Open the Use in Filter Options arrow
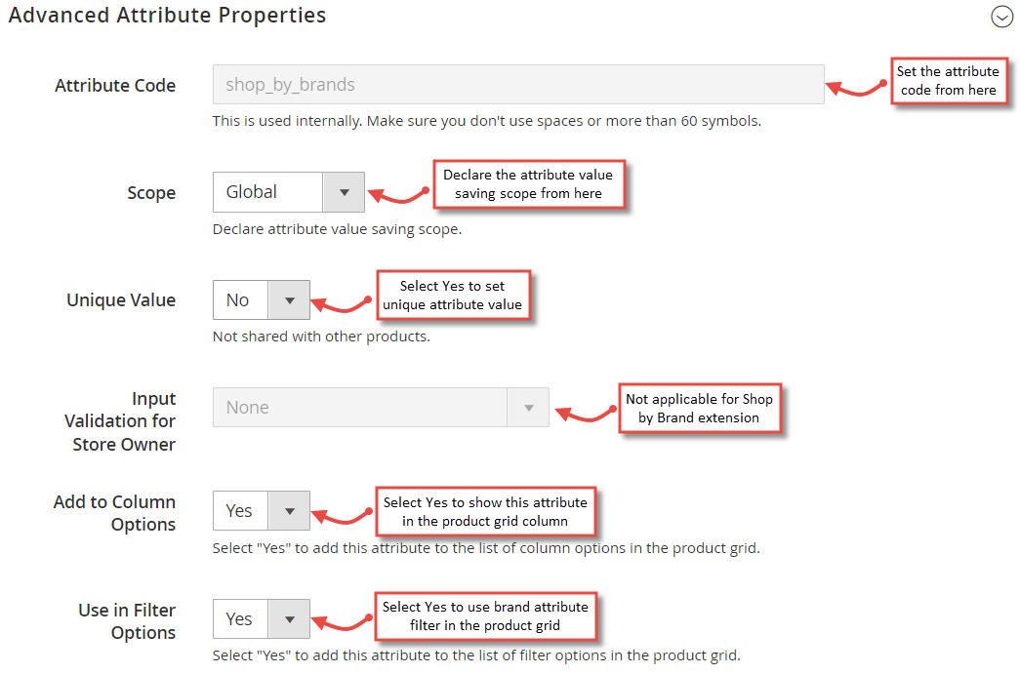Screen dimensions: 1020x674 tap(289, 618)
